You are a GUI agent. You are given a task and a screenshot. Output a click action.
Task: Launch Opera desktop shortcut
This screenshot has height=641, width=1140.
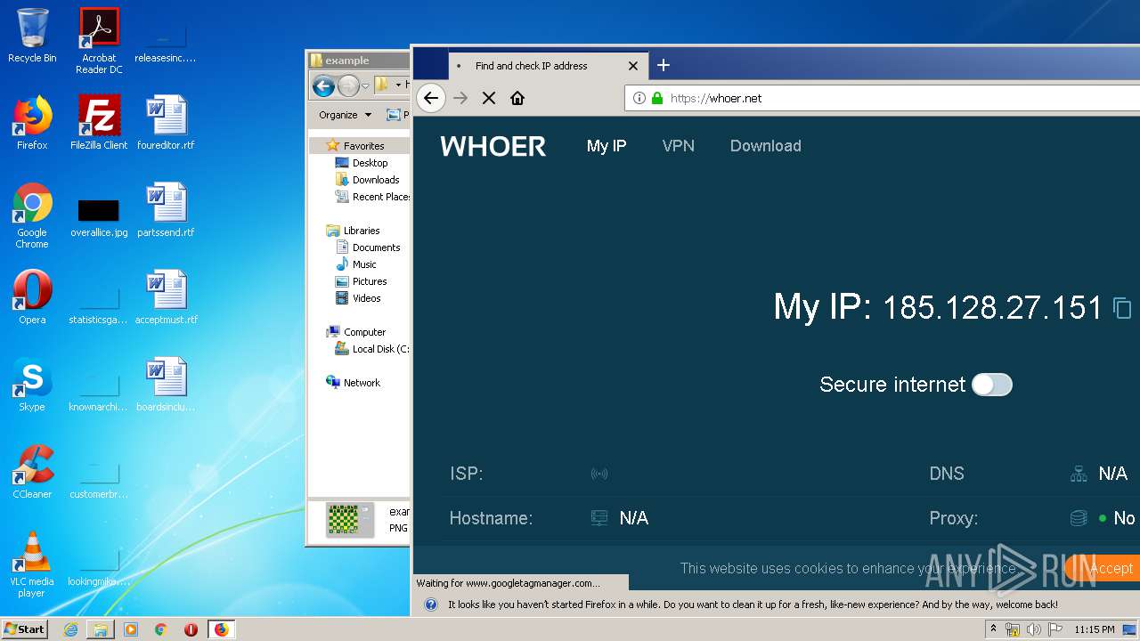(32, 297)
